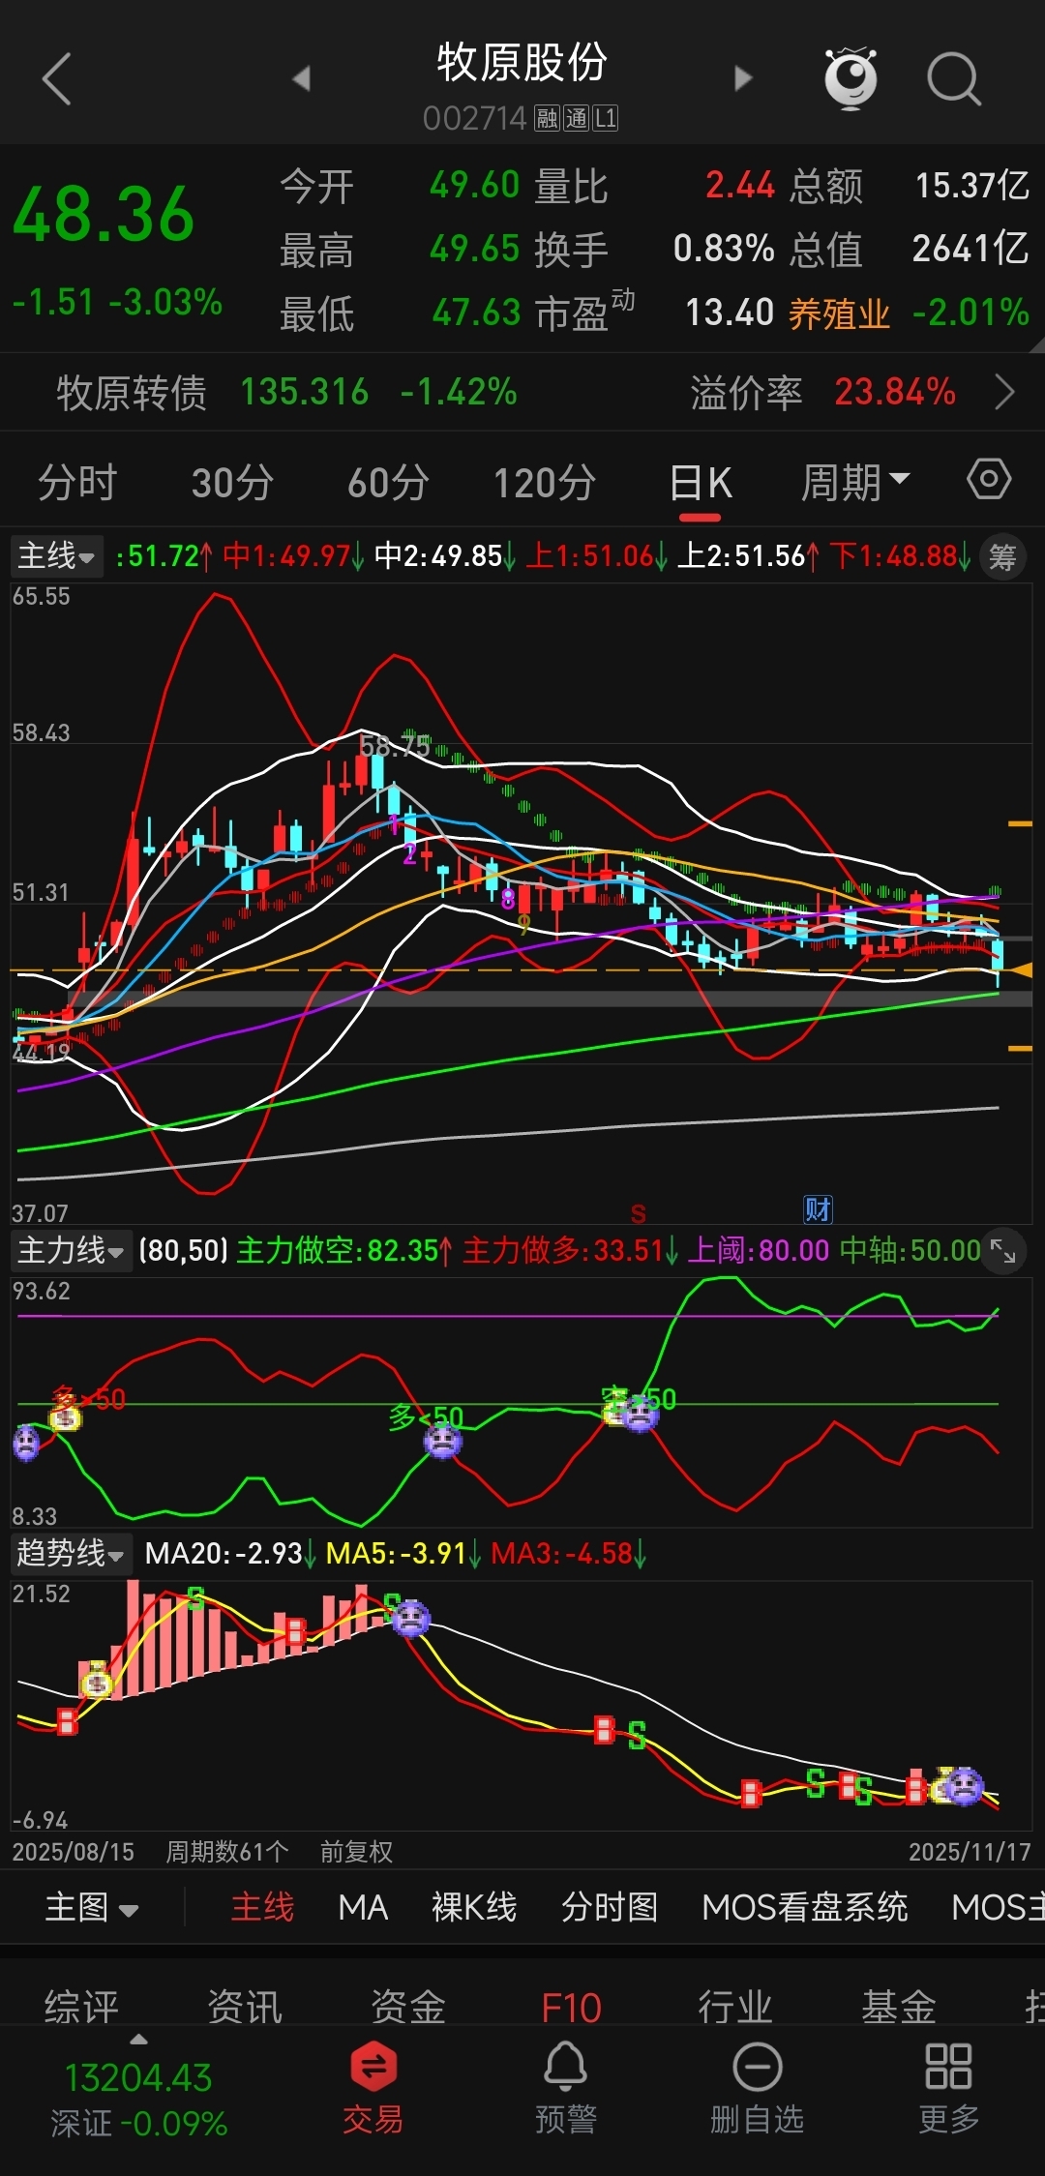Screen dimensions: 1045x2176
Task: Switch to 60分 chart tab
Action: pos(388,482)
